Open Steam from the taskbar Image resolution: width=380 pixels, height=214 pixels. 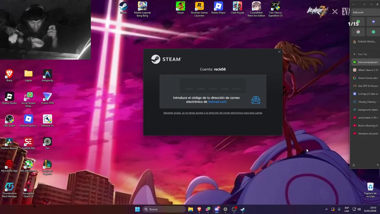(x=243, y=209)
